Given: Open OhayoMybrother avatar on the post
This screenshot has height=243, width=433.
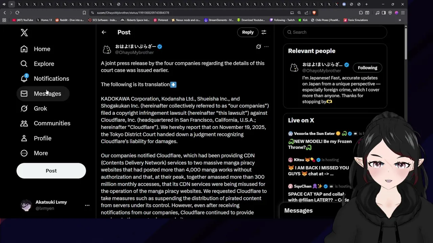Looking at the screenshot, I should pos(107,49).
